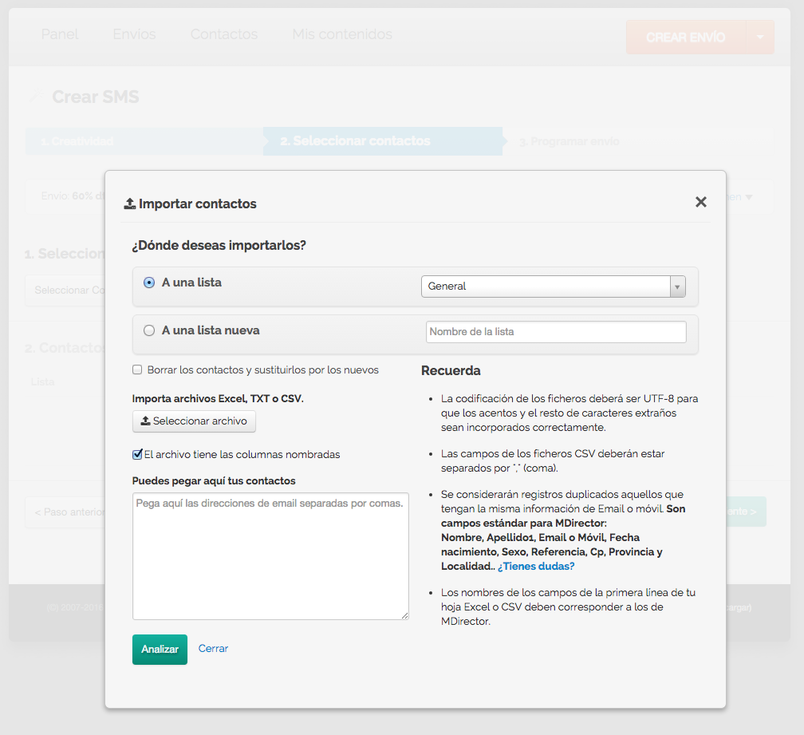Click the Cerrar link
Image resolution: width=804 pixels, height=735 pixels.
click(213, 648)
